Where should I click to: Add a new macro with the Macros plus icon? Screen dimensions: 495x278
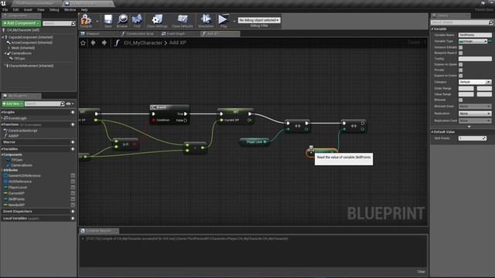[x=73, y=142]
